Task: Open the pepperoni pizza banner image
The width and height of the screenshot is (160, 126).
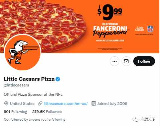Action: coord(79,26)
